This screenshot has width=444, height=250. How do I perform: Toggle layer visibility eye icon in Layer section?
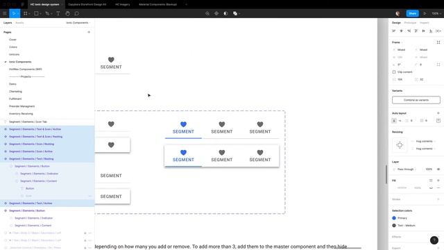438,169
